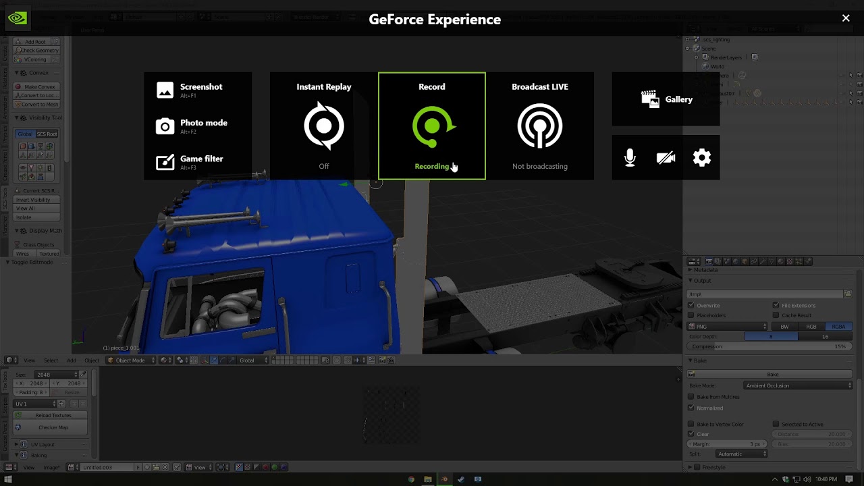Click the Padding 8 field

click(x=32, y=392)
